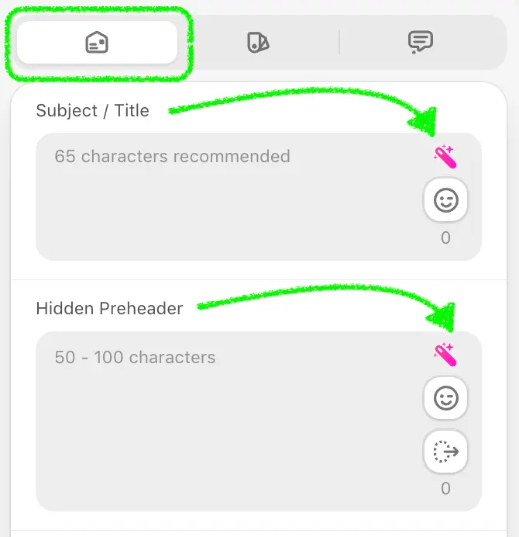Click the magic wand in Subject field
This screenshot has height=537, width=519.
[x=445, y=157]
